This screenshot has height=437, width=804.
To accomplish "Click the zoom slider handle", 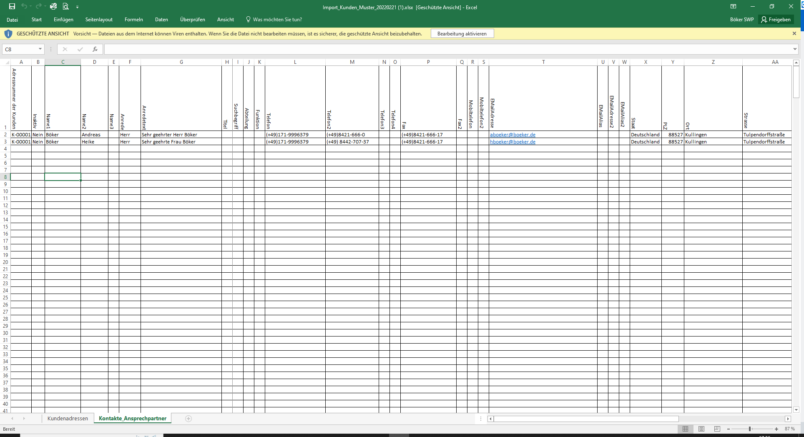I will pos(750,429).
